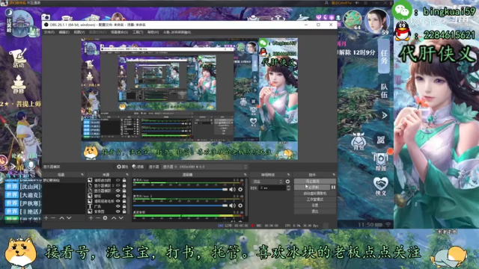Image resolution: width=479 pixels, height=269 pixels.
Task: Pause recording with the pause icon
Action: (333, 188)
